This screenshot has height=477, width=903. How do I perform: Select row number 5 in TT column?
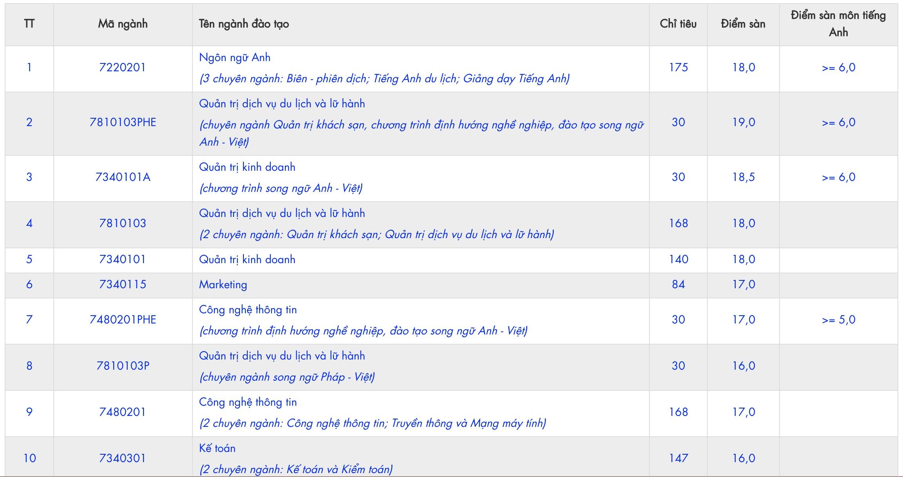point(29,259)
